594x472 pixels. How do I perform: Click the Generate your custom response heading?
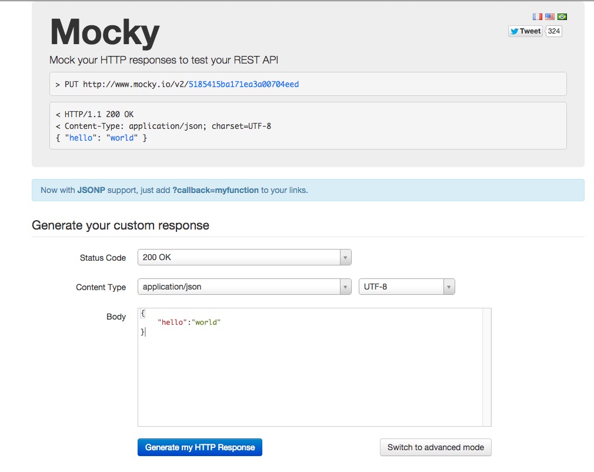point(121,225)
